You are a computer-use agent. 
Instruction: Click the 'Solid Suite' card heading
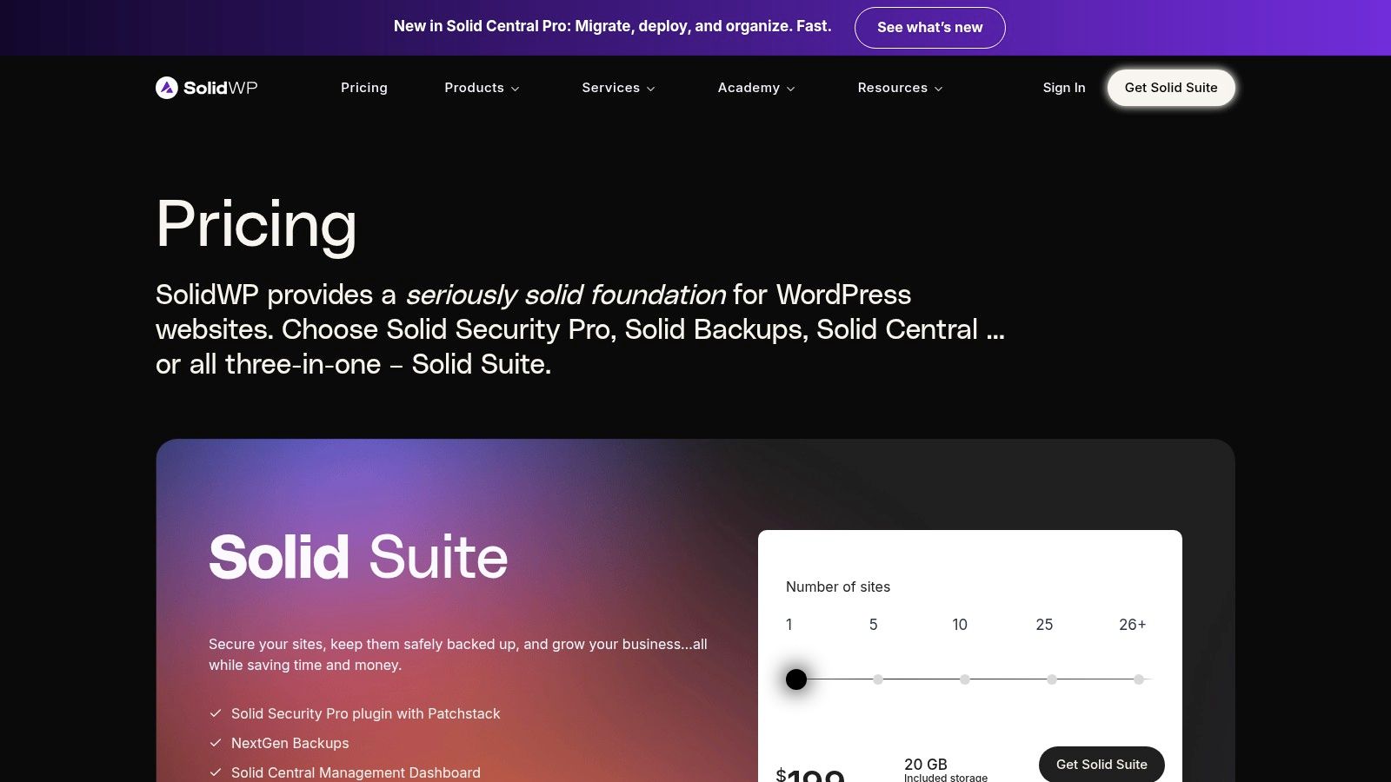coord(358,557)
